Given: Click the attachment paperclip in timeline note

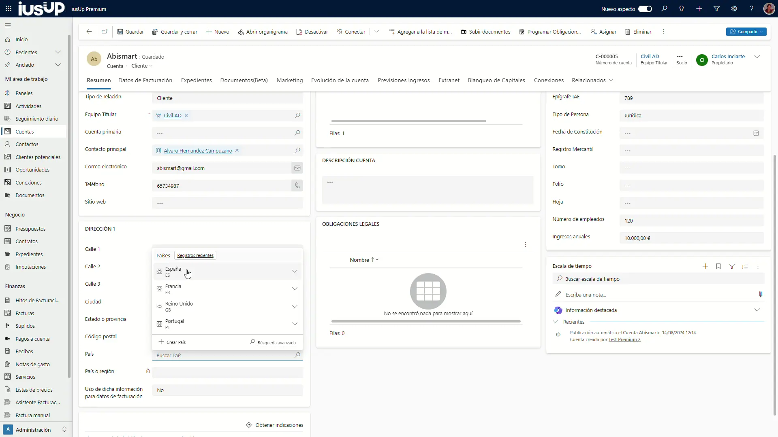Looking at the screenshot, I should point(760,294).
